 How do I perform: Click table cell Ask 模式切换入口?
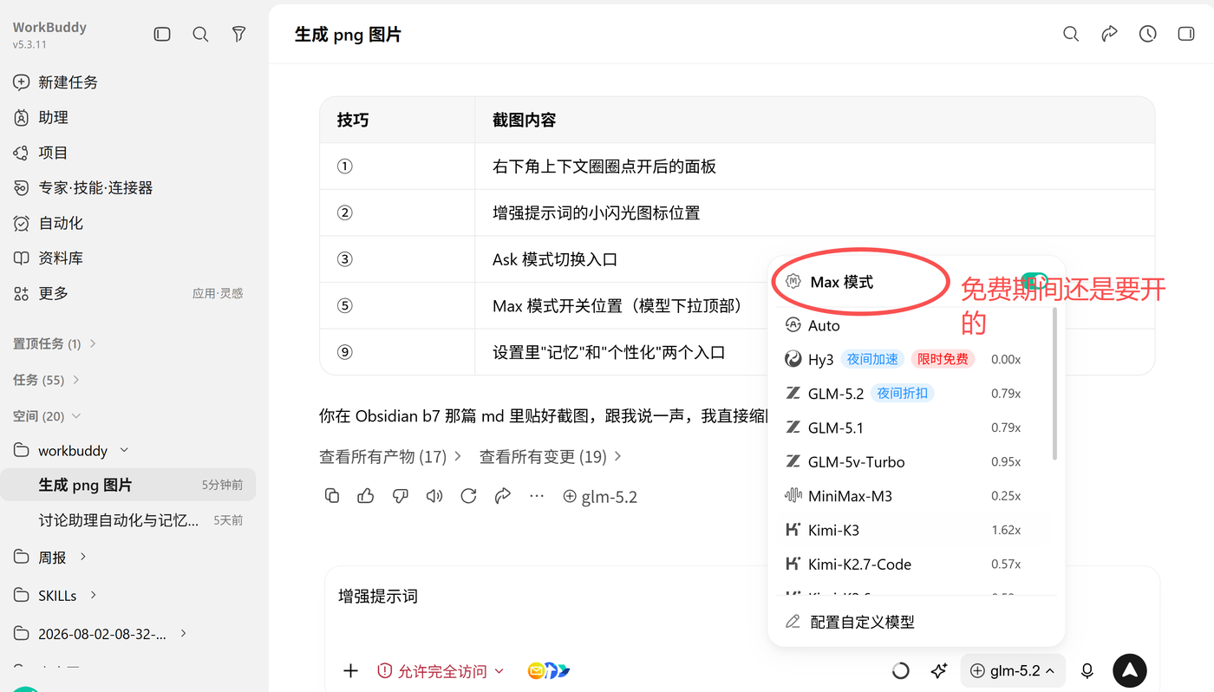coord(555,259)
